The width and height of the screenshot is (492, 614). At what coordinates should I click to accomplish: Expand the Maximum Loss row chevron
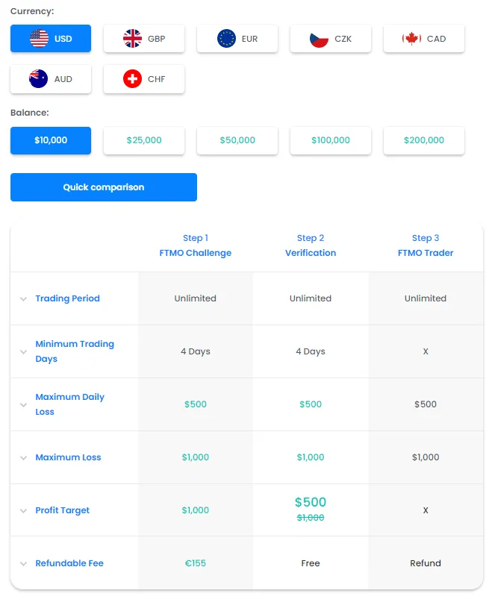23,458
